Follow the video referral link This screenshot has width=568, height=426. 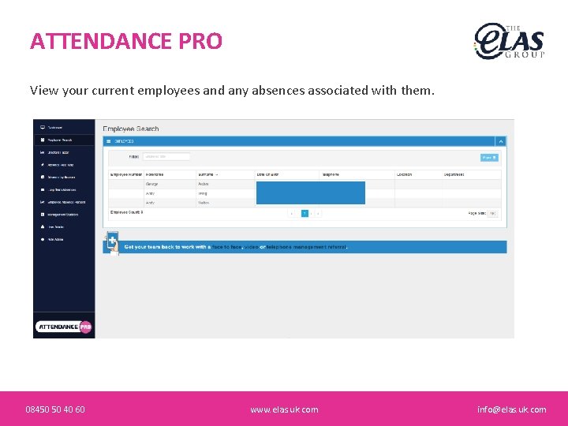[x=252, y=247]
